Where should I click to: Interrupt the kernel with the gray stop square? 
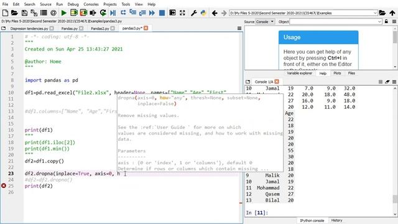(x=380, y=82)
